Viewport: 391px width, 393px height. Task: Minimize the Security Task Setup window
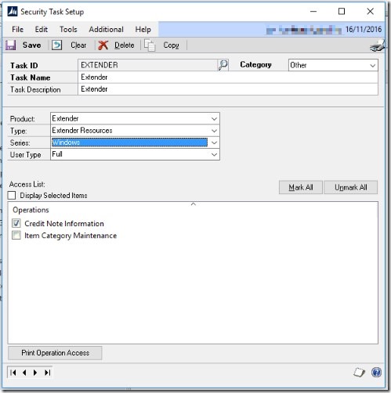pyautogui.click(x=313, y=12)
